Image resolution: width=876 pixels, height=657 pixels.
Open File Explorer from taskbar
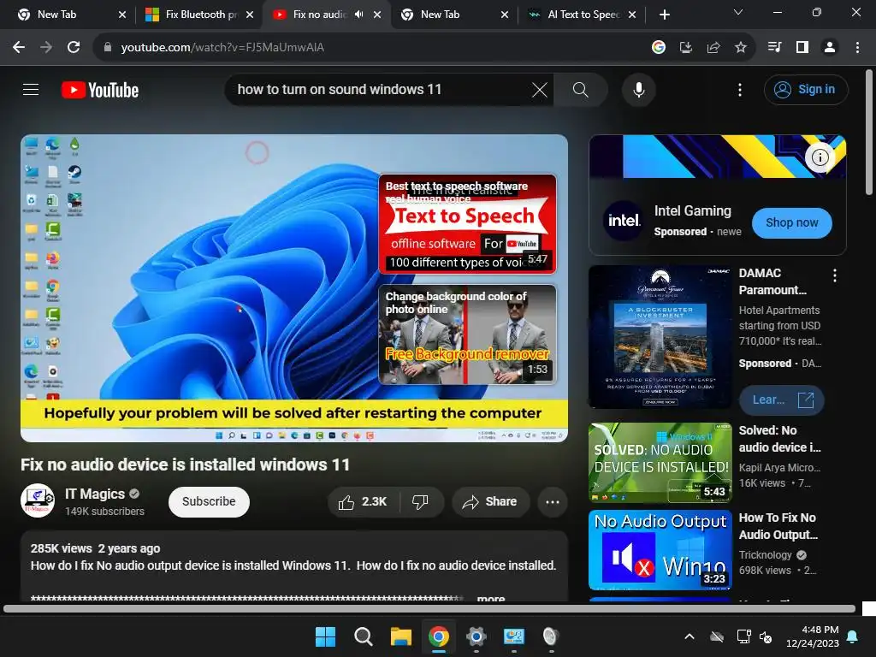pyautogui.click(x=400, y=636)
